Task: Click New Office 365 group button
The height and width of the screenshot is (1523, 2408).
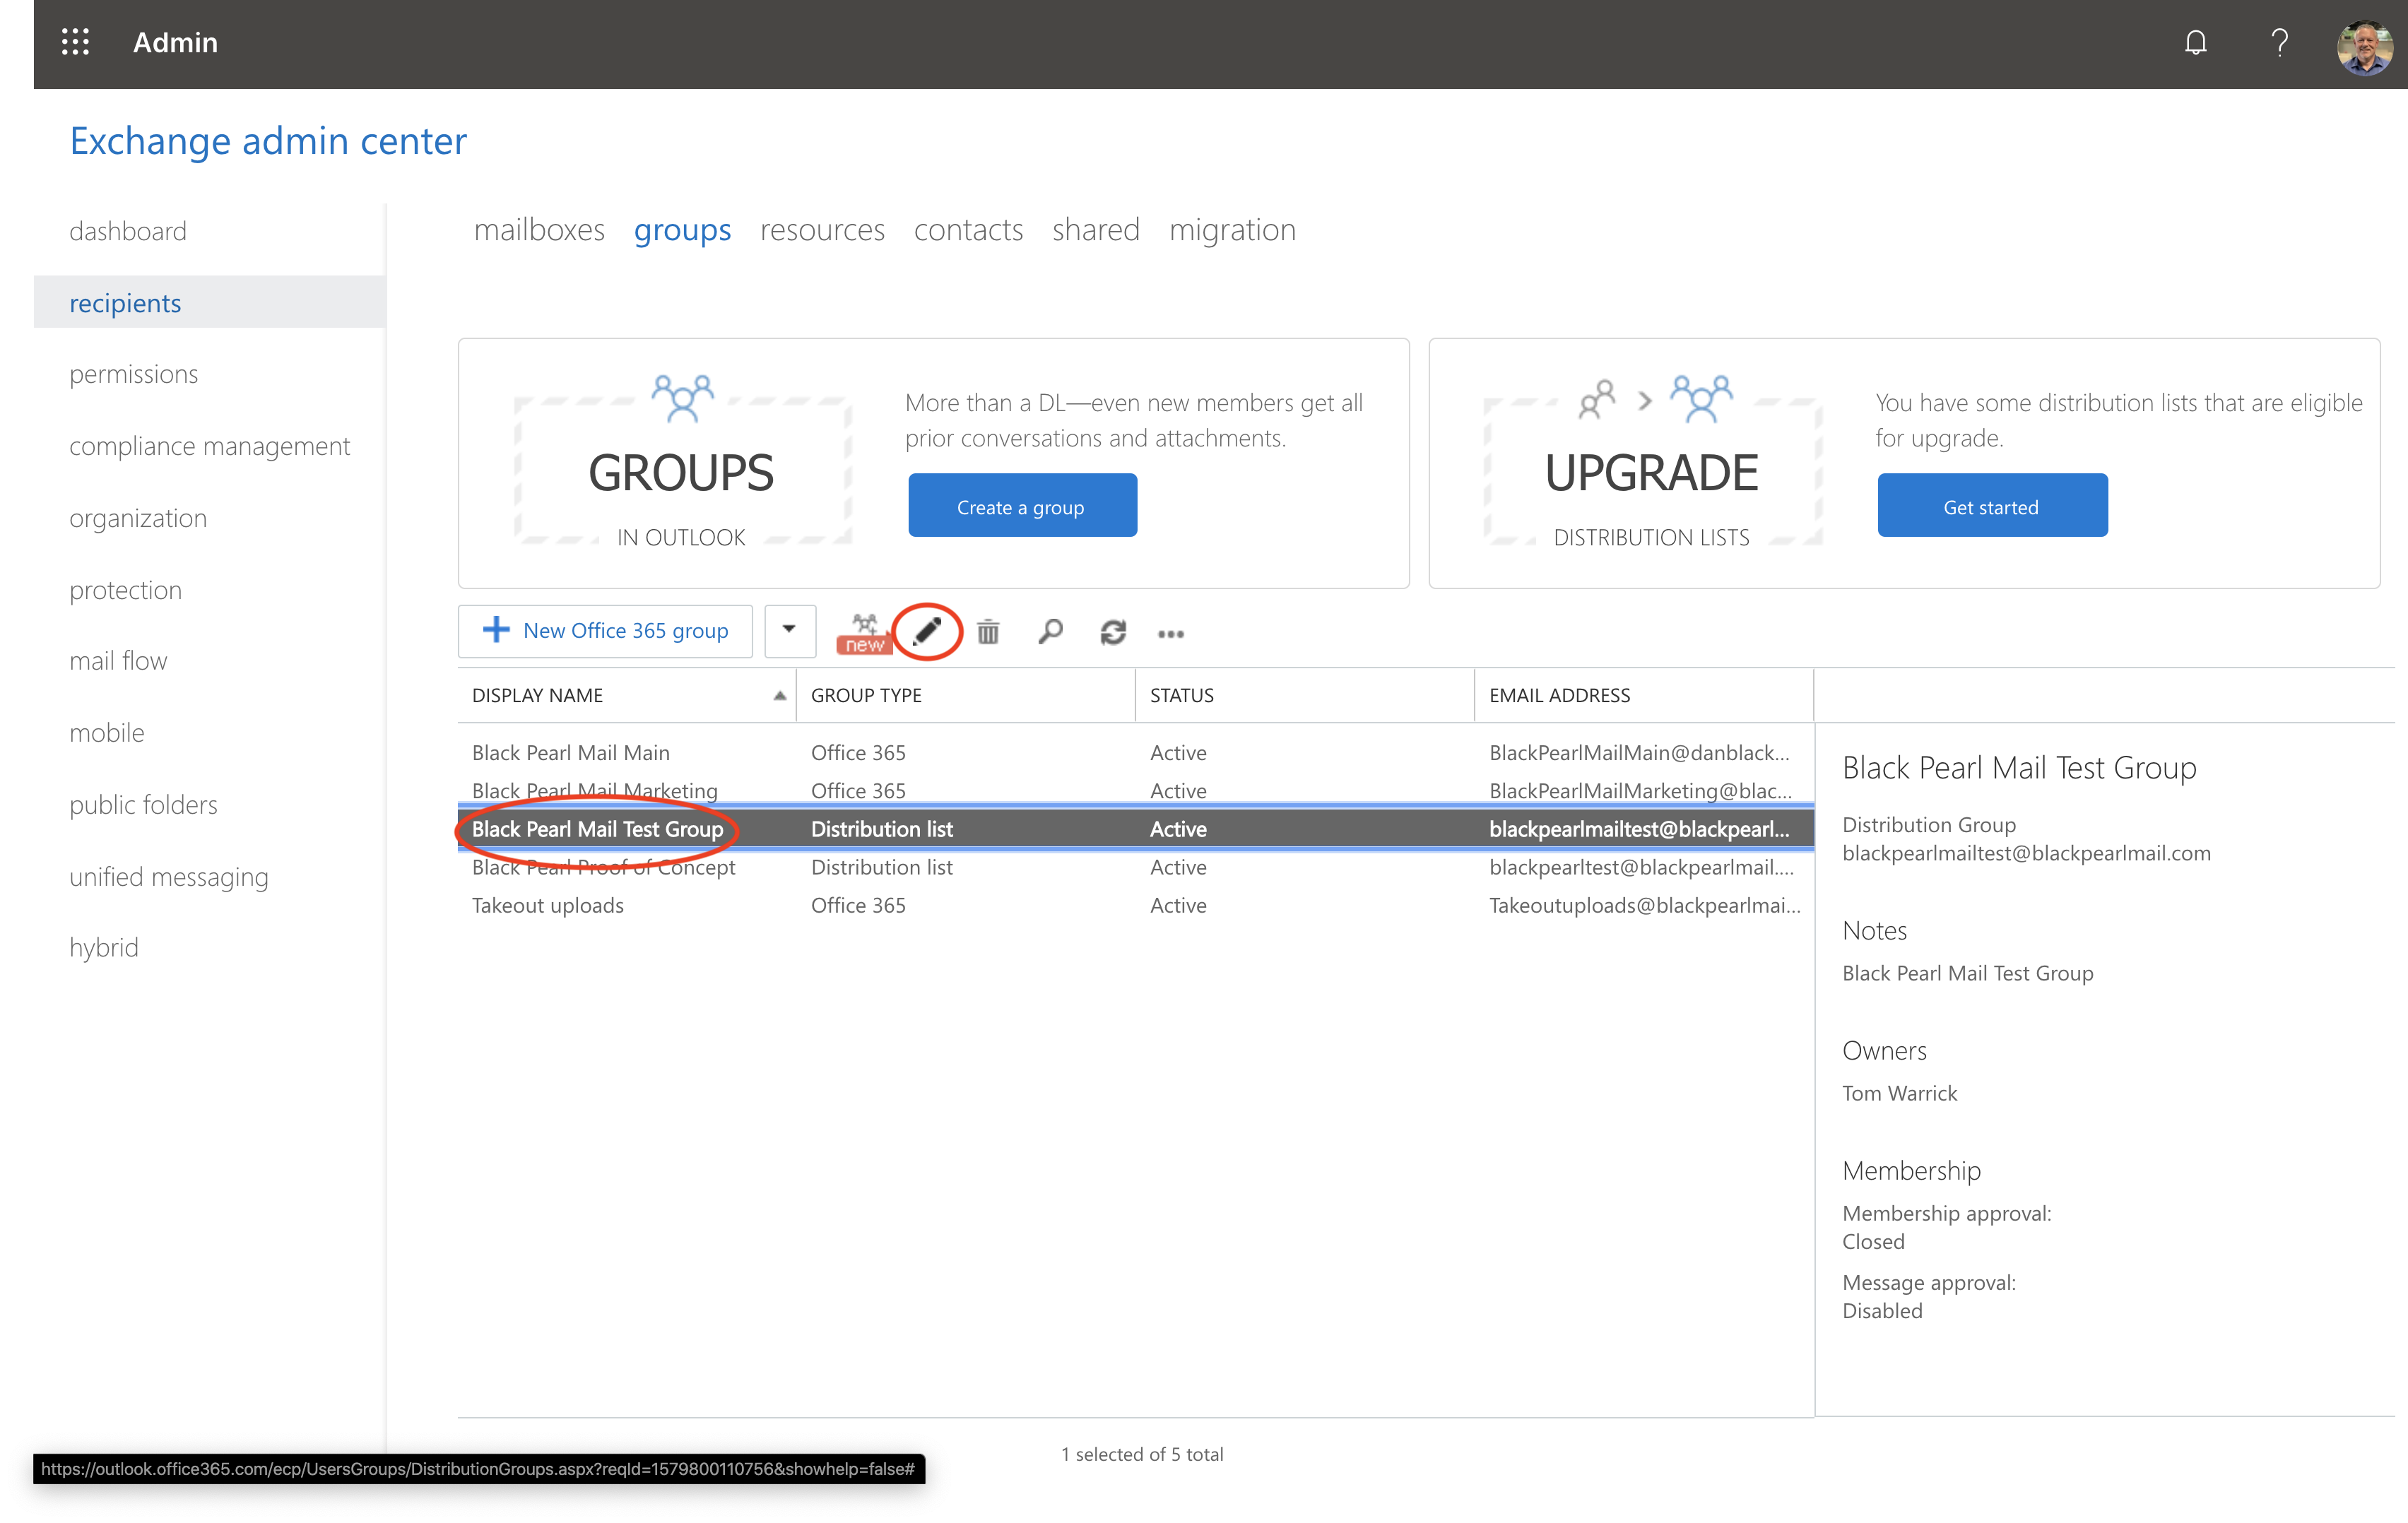Action: pos(606,630)
